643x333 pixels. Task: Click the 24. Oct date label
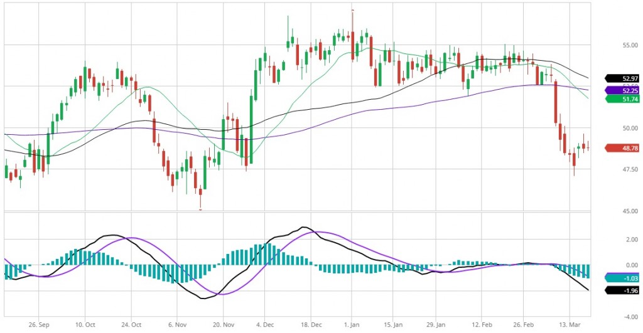click(x=131, y=324)
